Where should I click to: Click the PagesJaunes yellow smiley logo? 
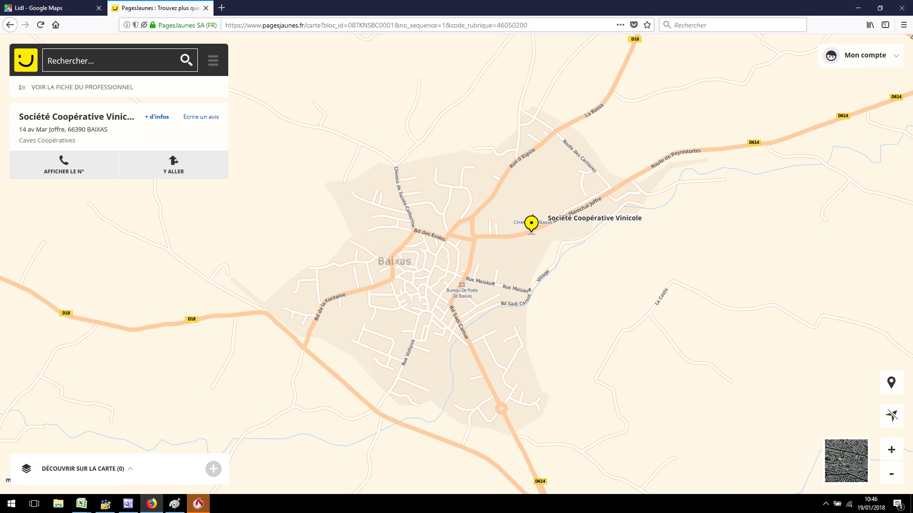pos(26,60)
